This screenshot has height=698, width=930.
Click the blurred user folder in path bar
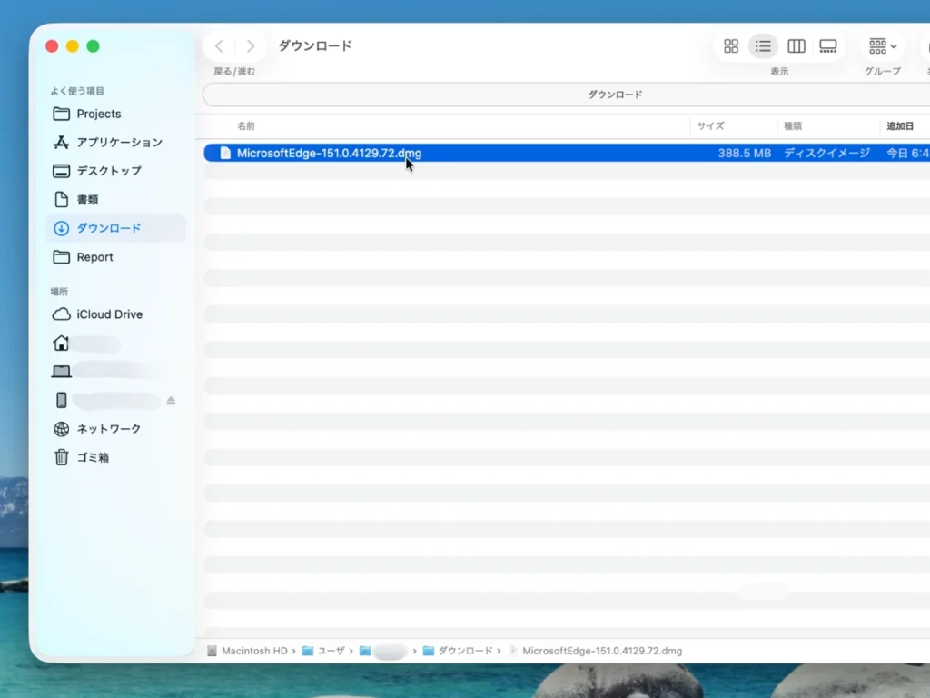pyautogui.click(x=384, y=651)
